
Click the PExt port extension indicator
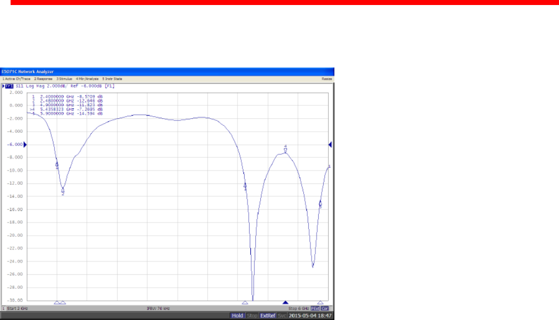pos(315,308)
